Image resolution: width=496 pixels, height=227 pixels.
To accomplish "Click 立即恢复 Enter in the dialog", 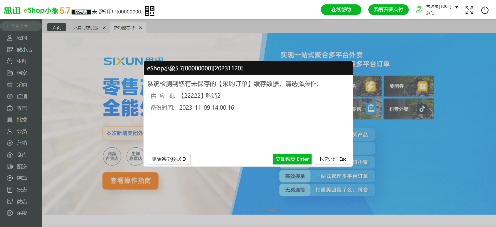I will [292, 159].
